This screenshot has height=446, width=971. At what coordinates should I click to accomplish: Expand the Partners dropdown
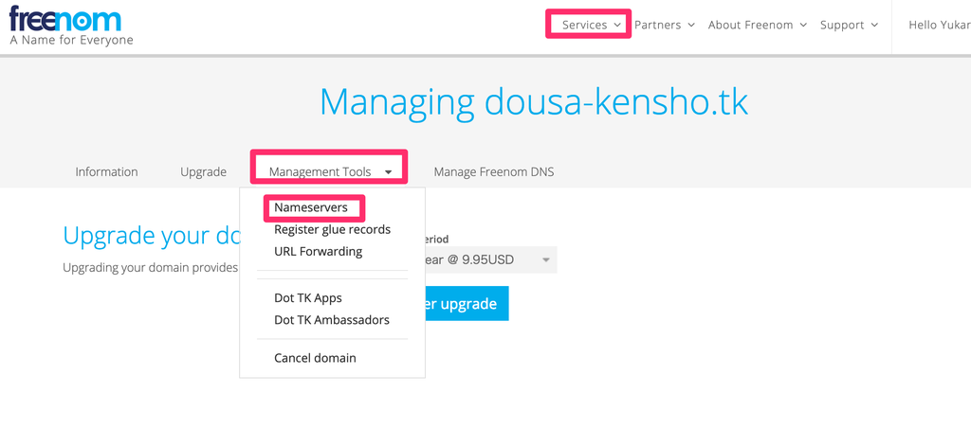coord(665,25)
